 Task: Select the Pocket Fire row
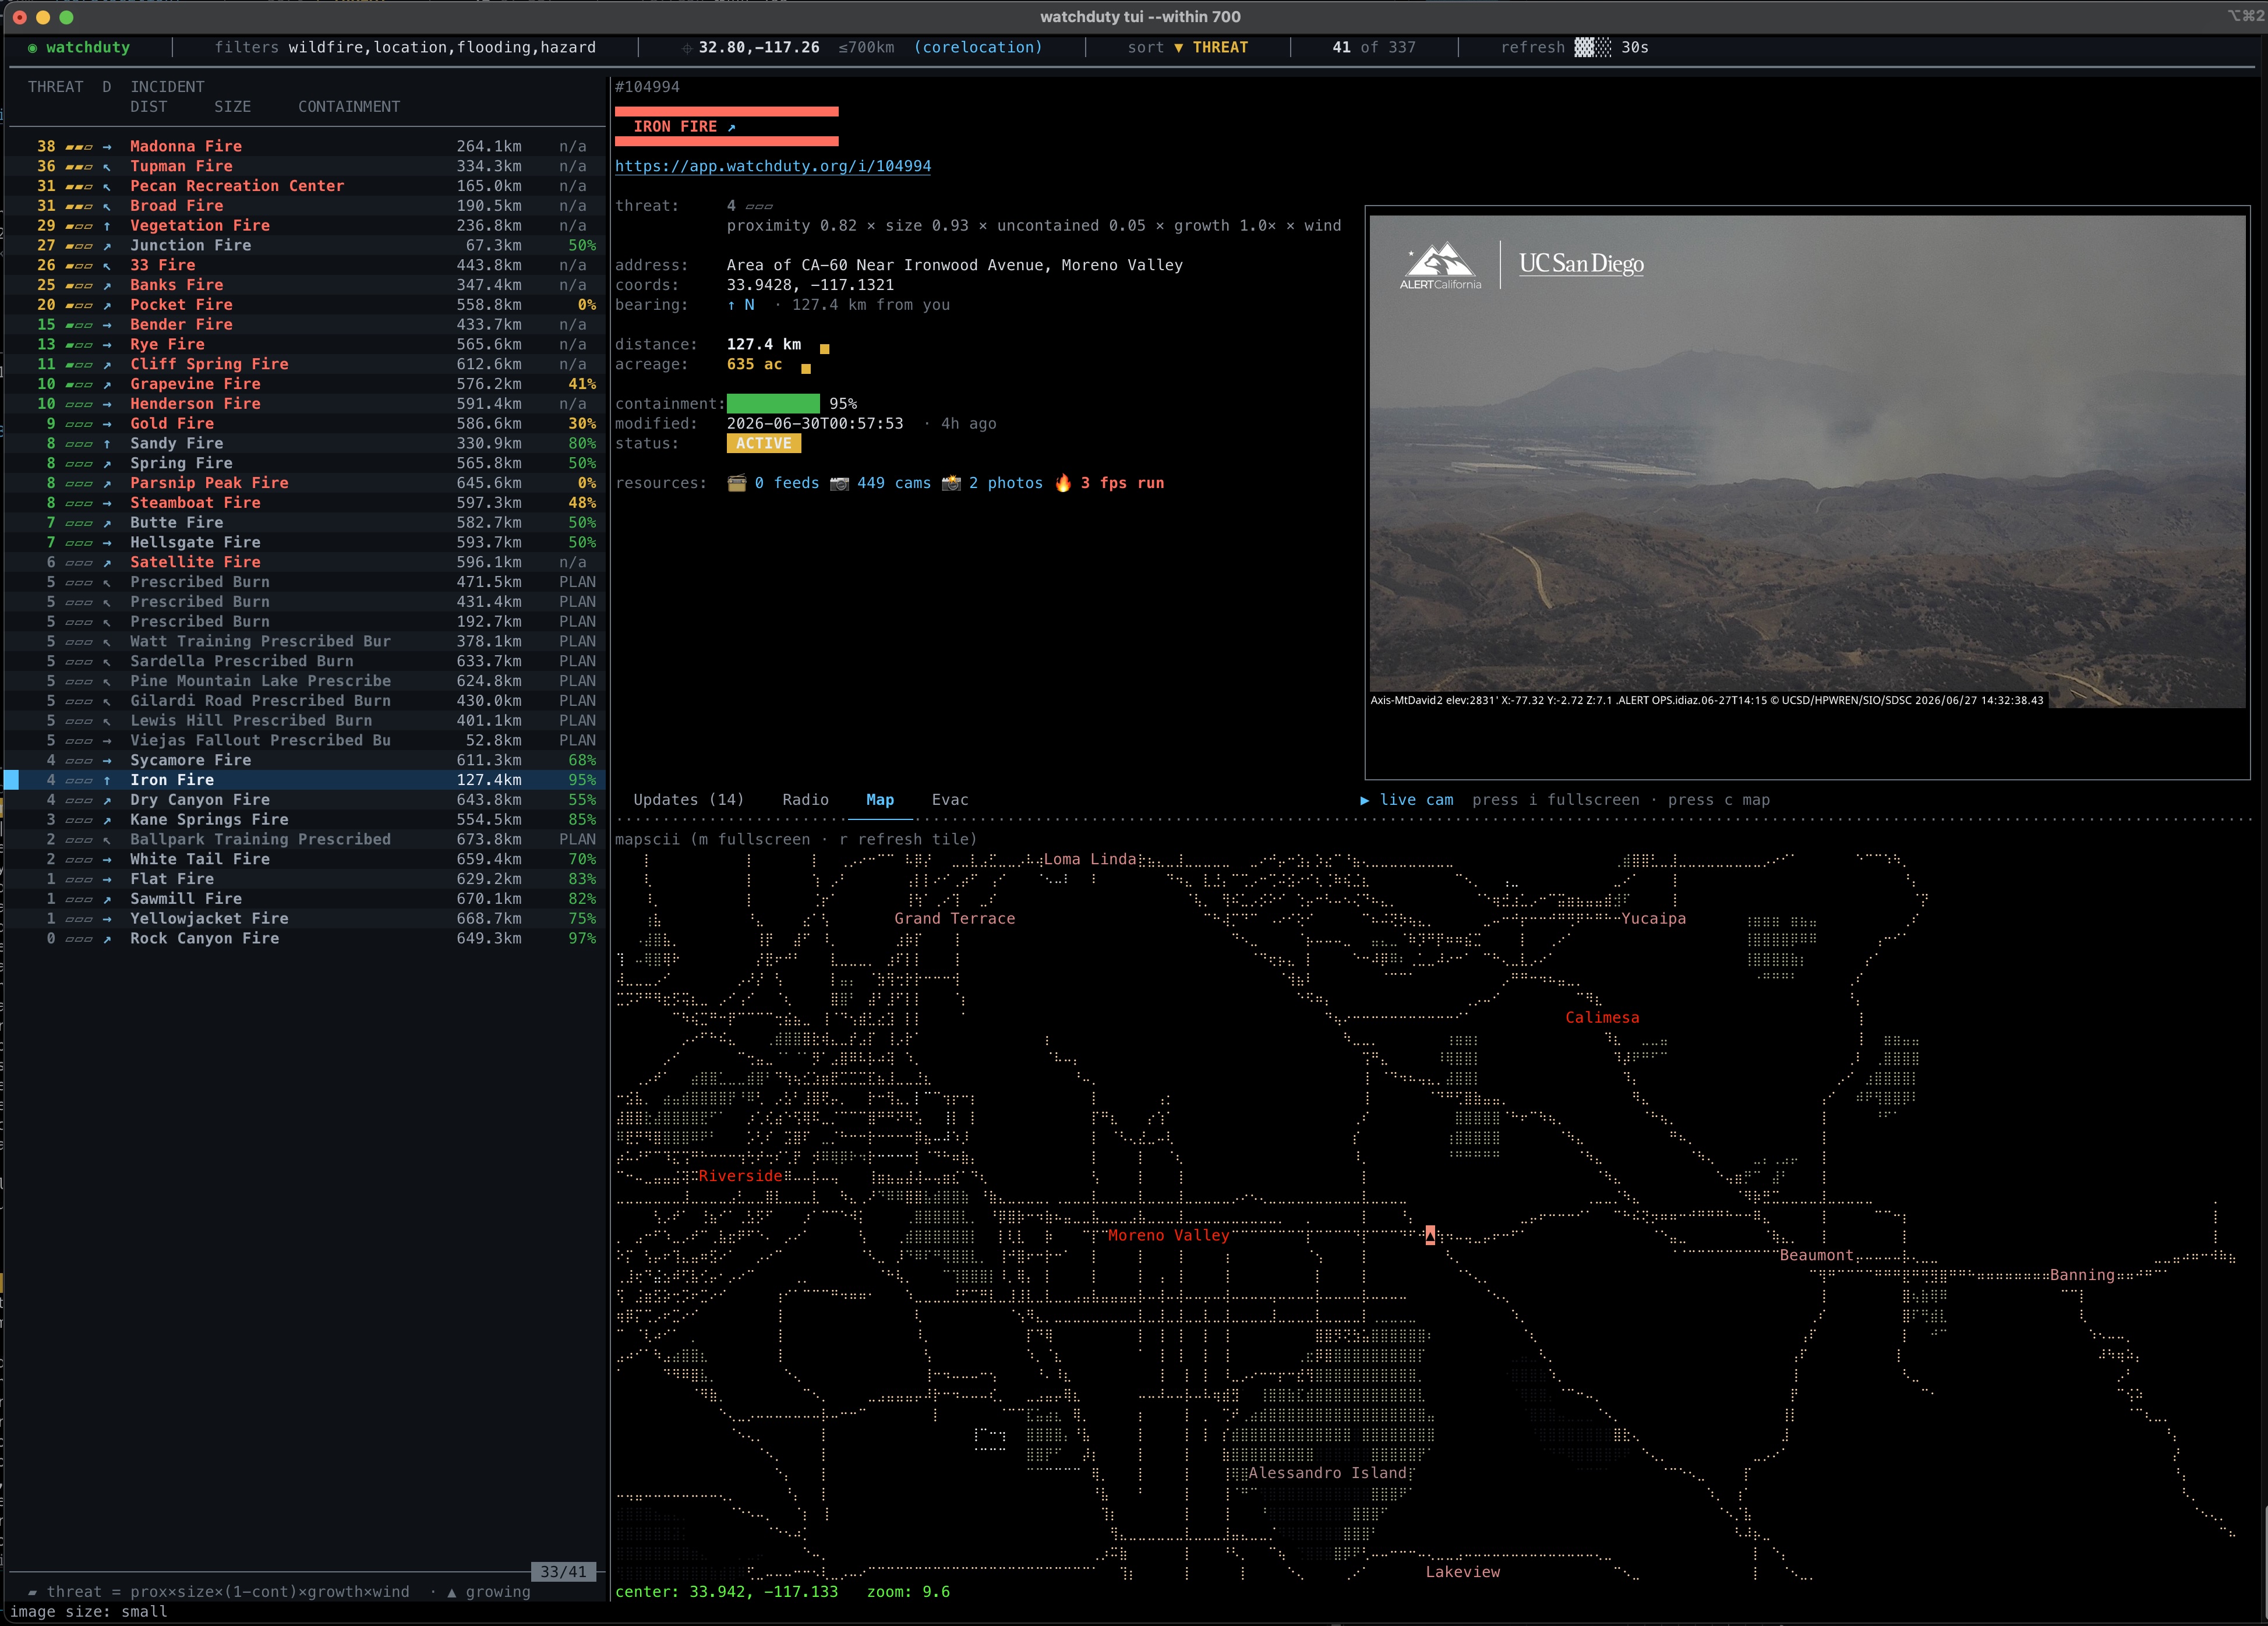[305, 305]
